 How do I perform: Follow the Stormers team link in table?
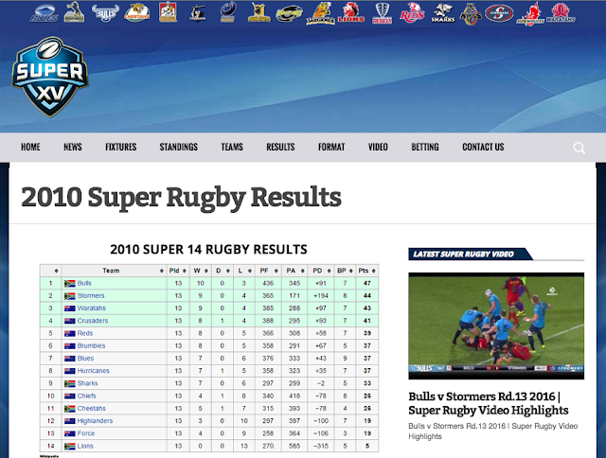[x=91, y=296]
